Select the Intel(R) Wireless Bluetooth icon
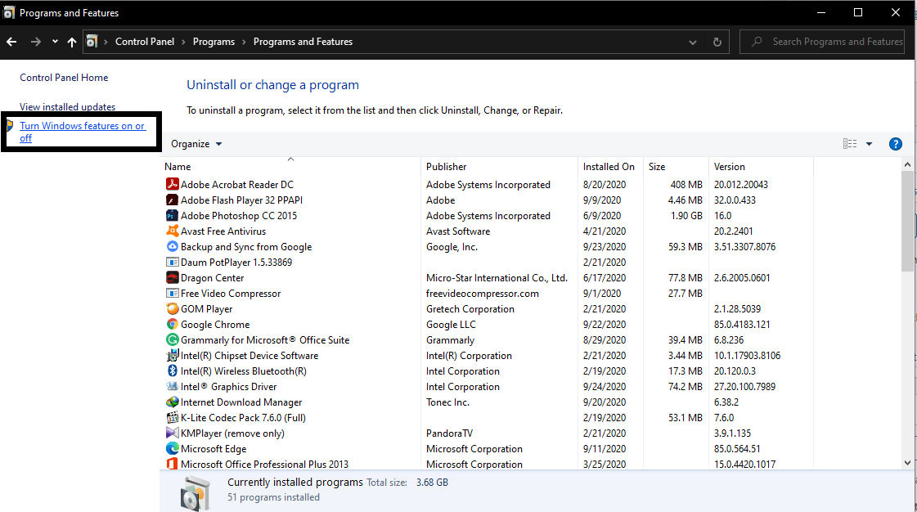Viewport: 917px width, 512px height. pyautogui.click(x=170, y=371)
